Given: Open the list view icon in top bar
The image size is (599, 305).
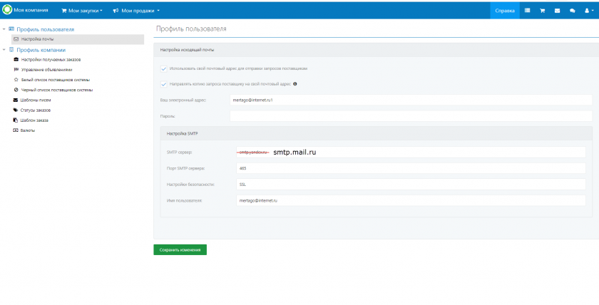Looking at the screenshot, I should (527, 11).
